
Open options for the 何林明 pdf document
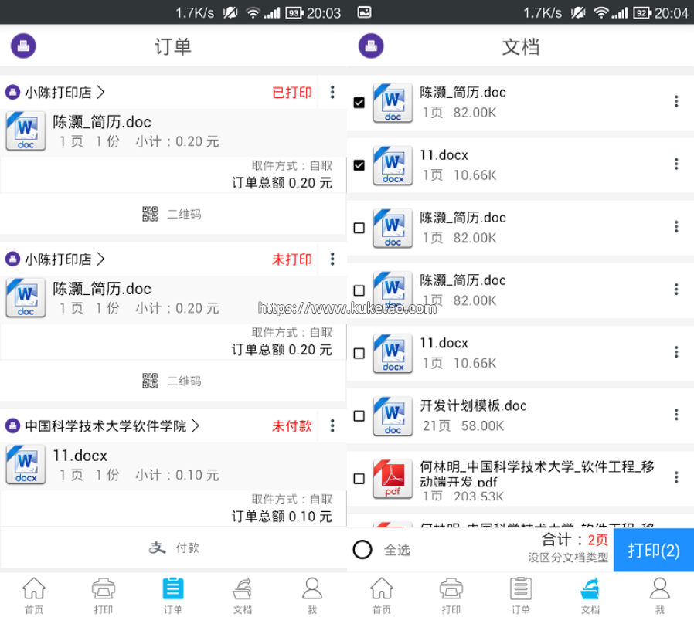[x=676, y=477]
